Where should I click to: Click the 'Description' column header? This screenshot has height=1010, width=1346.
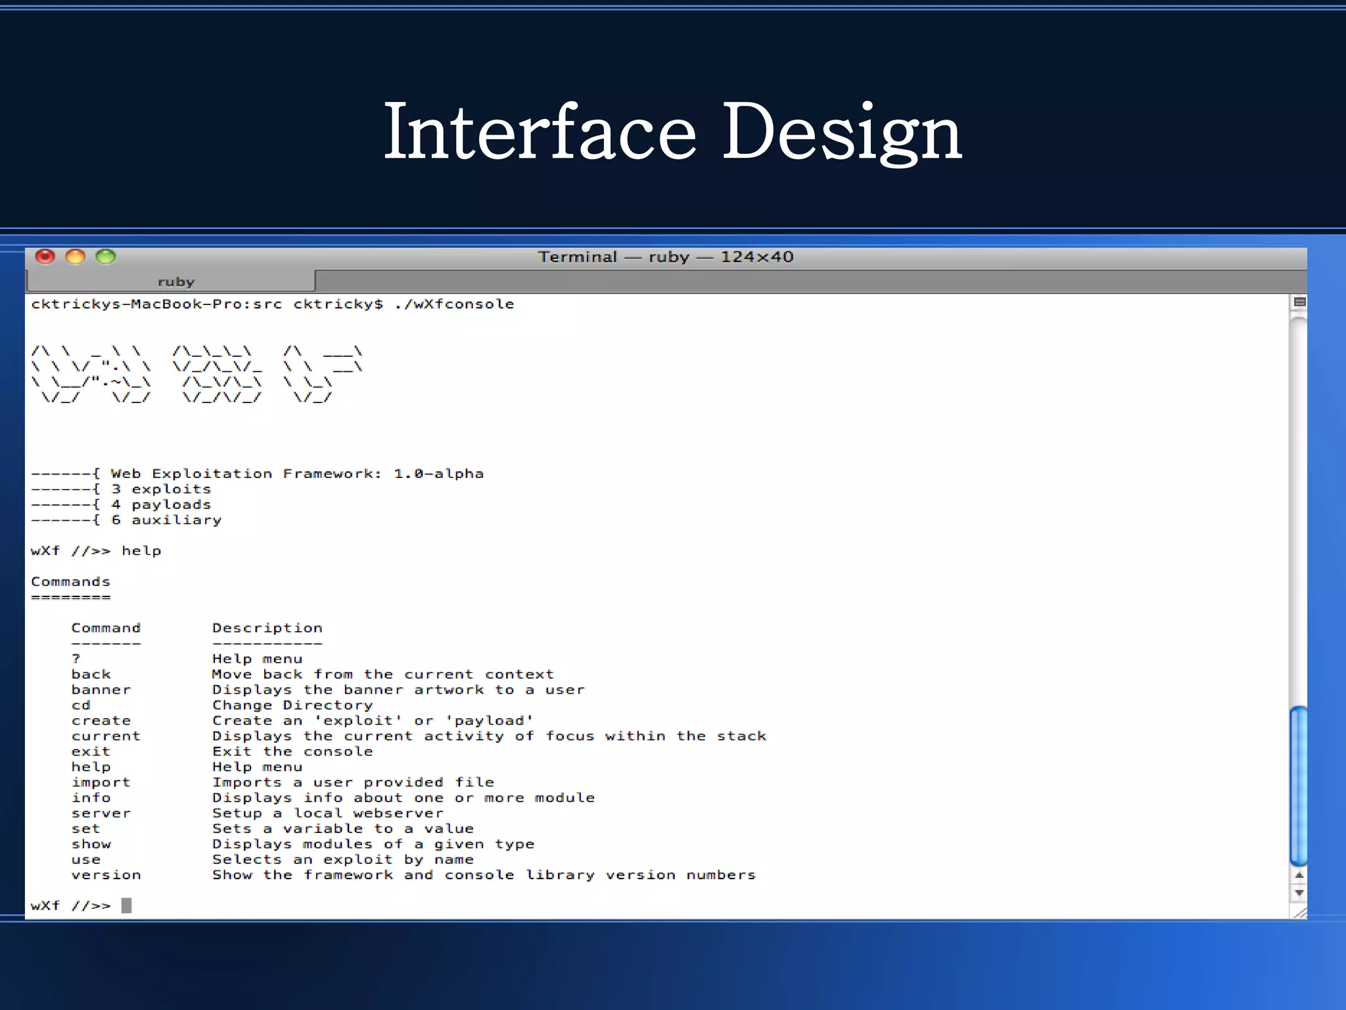(267, 628)
